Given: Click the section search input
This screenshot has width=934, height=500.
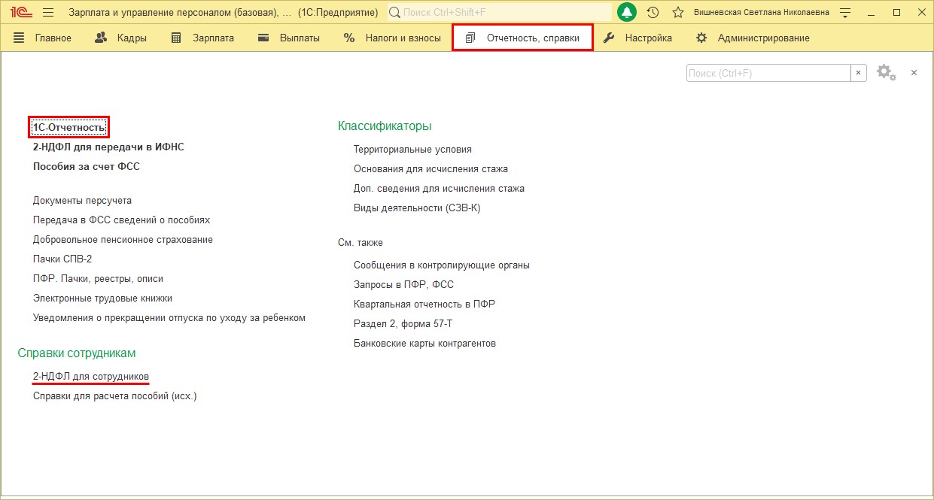Looking at the screenshot, I should 768,73.
